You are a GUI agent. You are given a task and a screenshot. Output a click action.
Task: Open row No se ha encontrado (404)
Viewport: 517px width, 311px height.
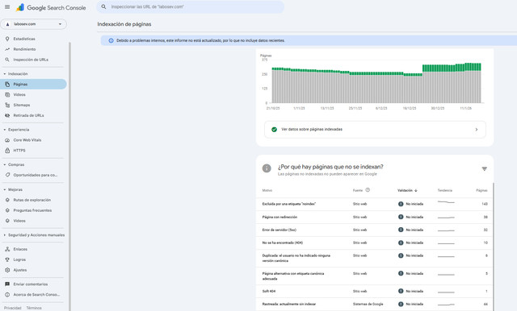point(375,243)
